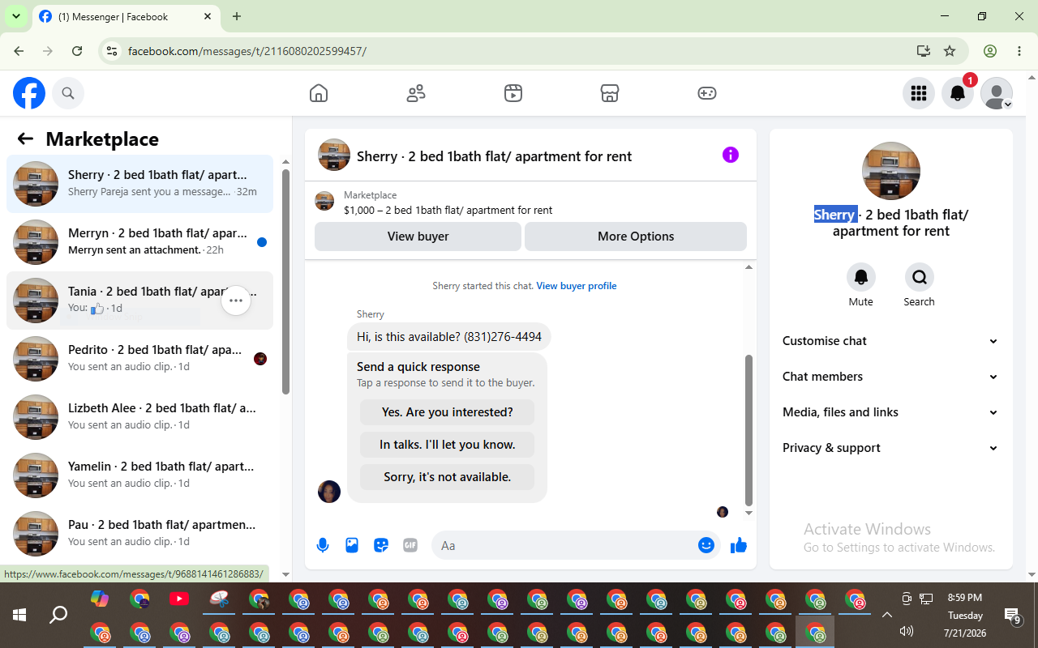The height and width of the screenshot is (648, 1038).
Task: Choose a sticker from the sticker icon
Action: click(x=381, y=545)
